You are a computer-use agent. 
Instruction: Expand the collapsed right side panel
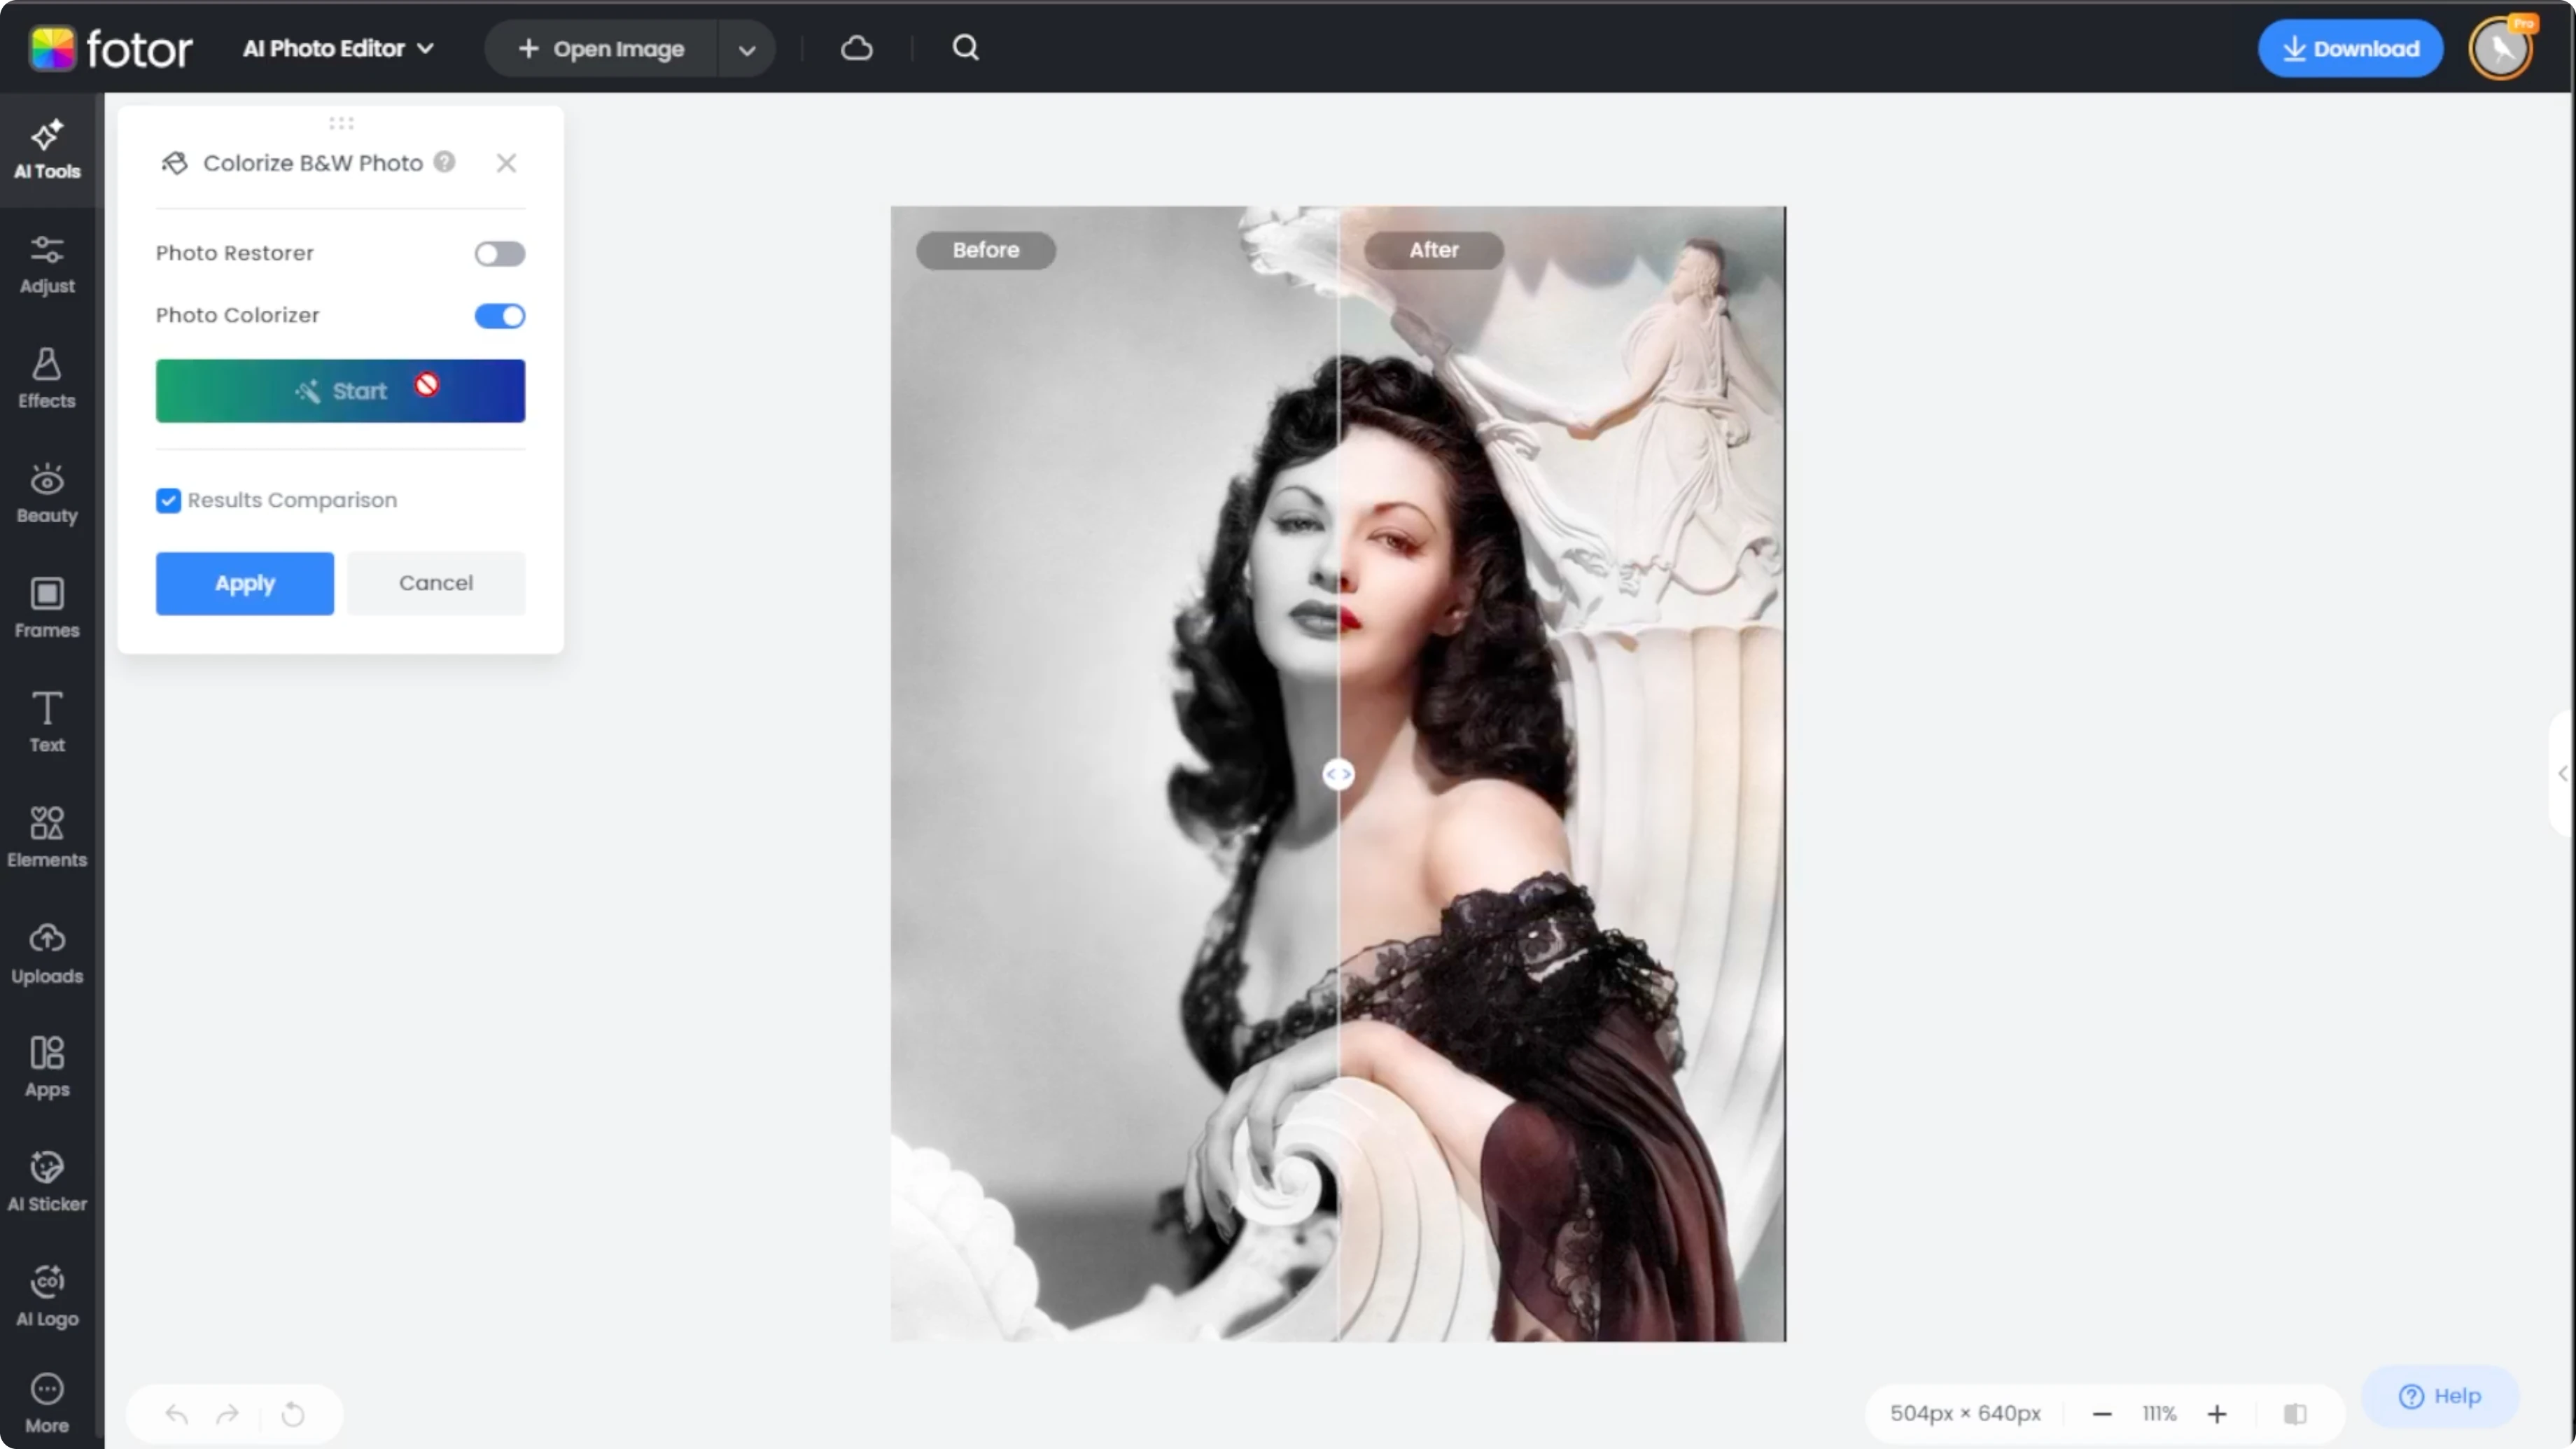tap(2562, 773)
